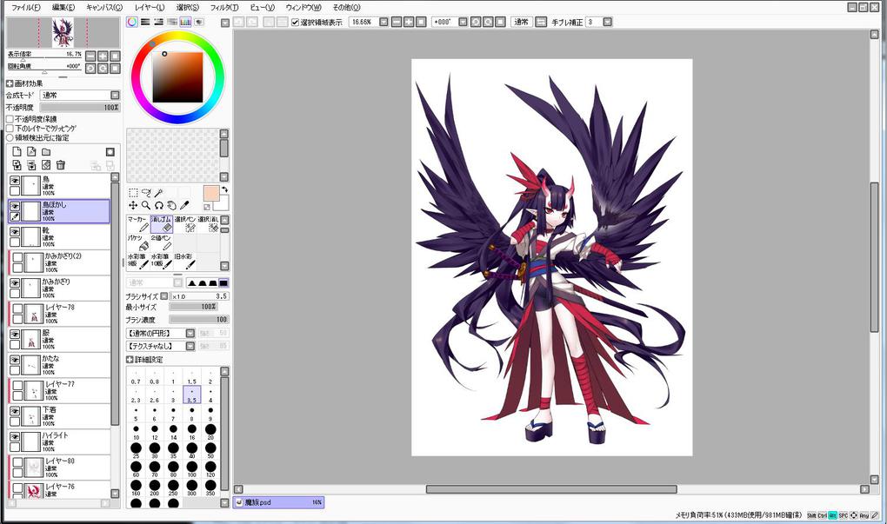Click the peach foreground color swatch
Viewport: 887px width, 524px height.
(211, 193)
